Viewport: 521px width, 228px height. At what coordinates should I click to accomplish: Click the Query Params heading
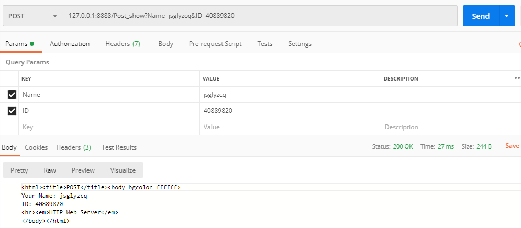tap(27, 62)
